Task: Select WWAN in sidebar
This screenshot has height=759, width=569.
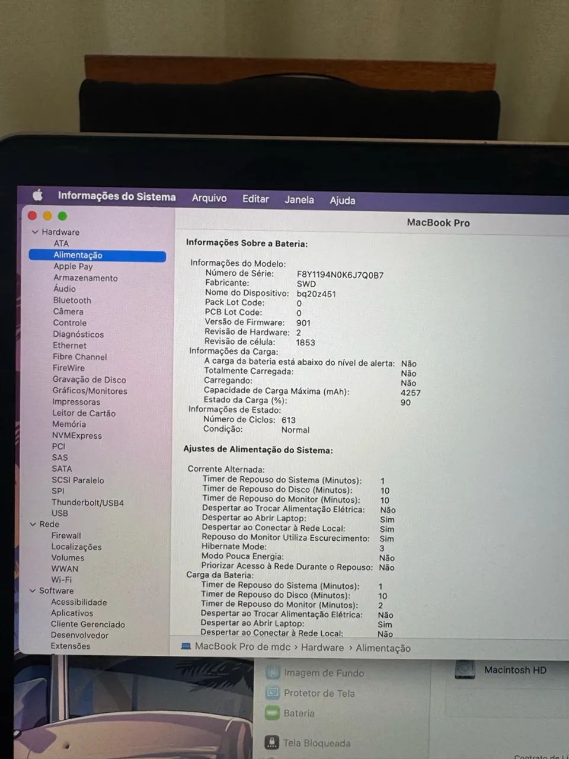Action: click(x=65, y=568)
